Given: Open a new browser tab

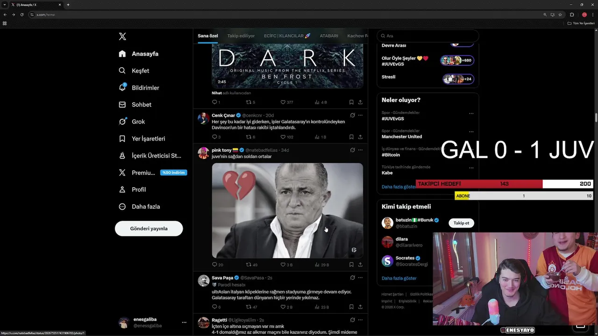Looking at the screenshot, I should click(68, 5).
